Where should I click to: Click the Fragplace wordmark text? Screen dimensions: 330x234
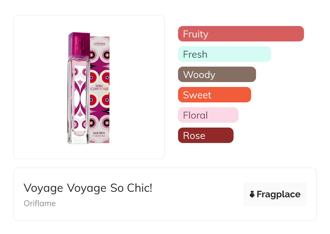click(279, 194)
